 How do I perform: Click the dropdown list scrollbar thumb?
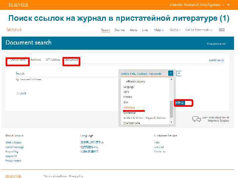tap(171, 109)
